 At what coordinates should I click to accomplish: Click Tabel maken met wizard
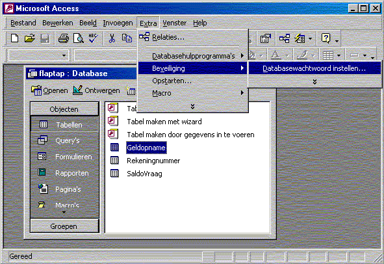pyautogui.click(x=164, y=122)
